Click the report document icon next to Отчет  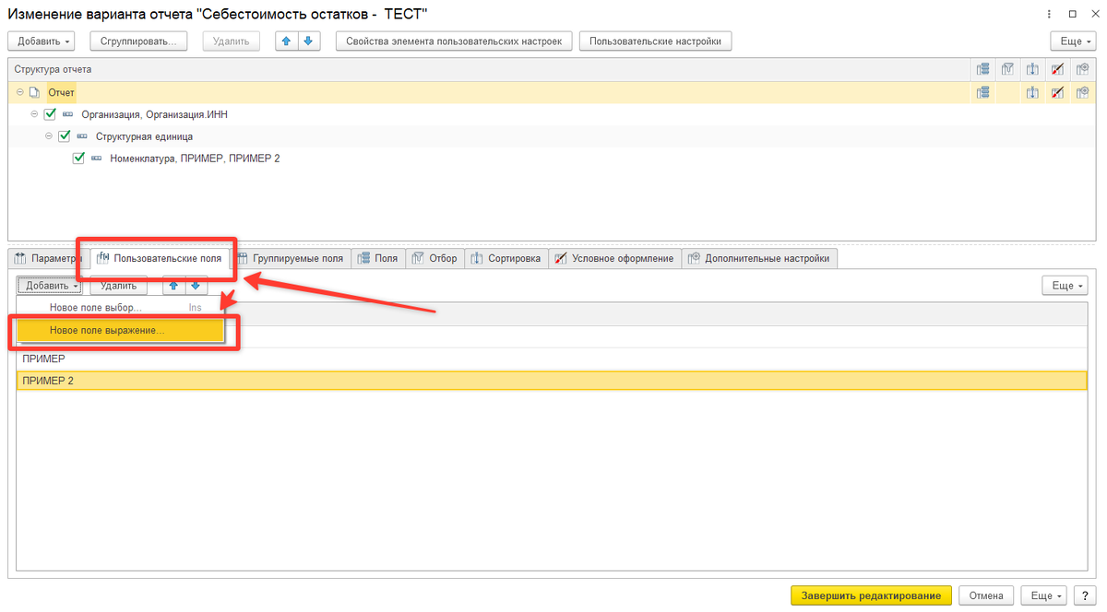pyautogui.click(x=35, y=92)
